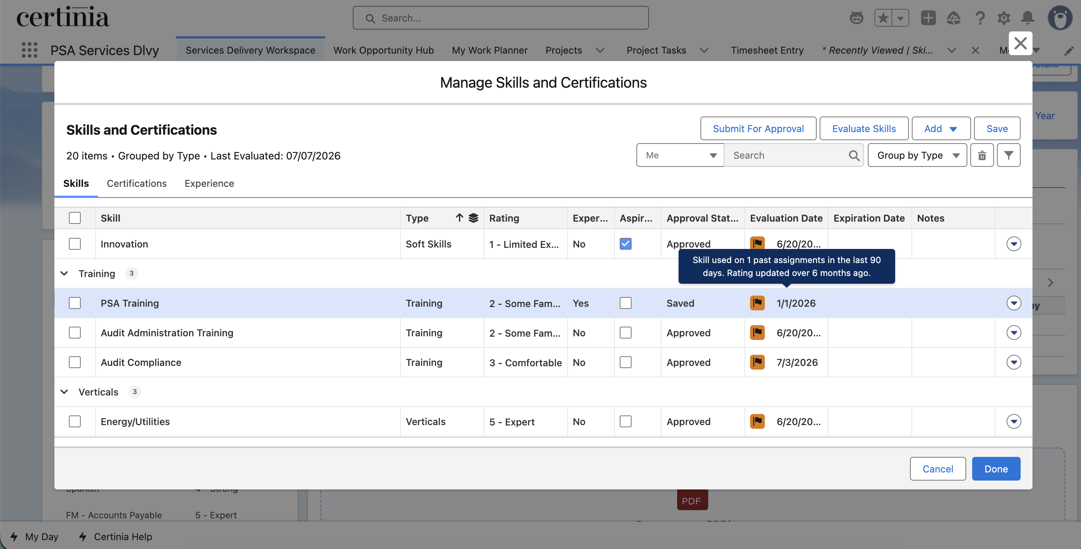This screenshot has height=549, width=1081.
Task: Select Audit Administration Training row checkbox
Action: 75,333
